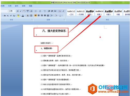Toggle Character Shading icon
Image resolution: width=130 pixels, height=96 pixels.
28,16
